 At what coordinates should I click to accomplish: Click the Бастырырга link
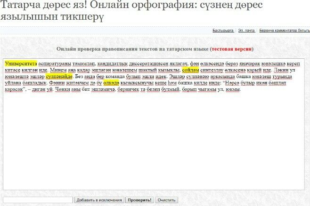[223, 30]
